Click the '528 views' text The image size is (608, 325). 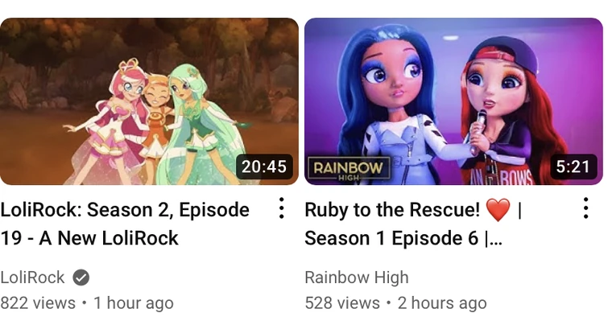342,303
